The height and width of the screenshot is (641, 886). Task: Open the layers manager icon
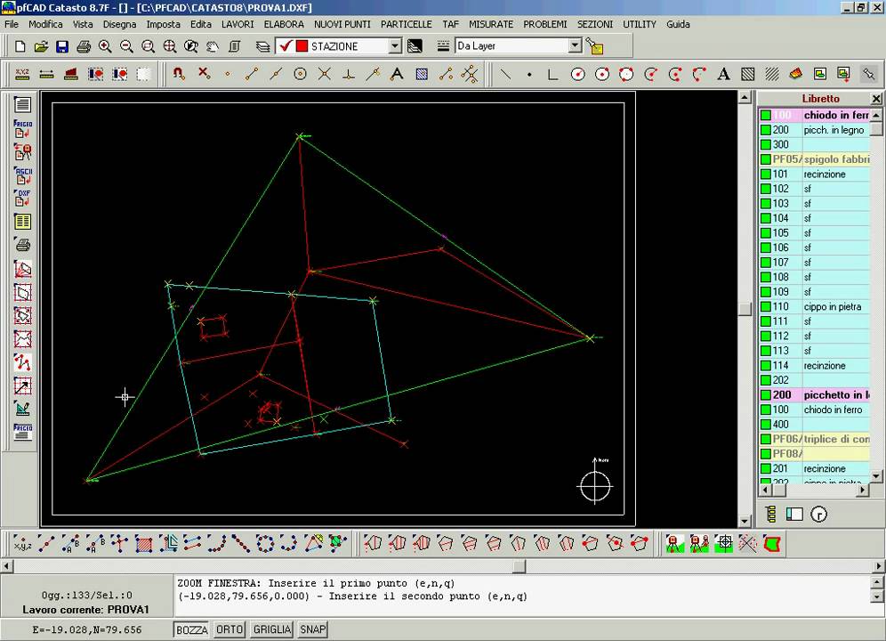[x=262, y=46]
